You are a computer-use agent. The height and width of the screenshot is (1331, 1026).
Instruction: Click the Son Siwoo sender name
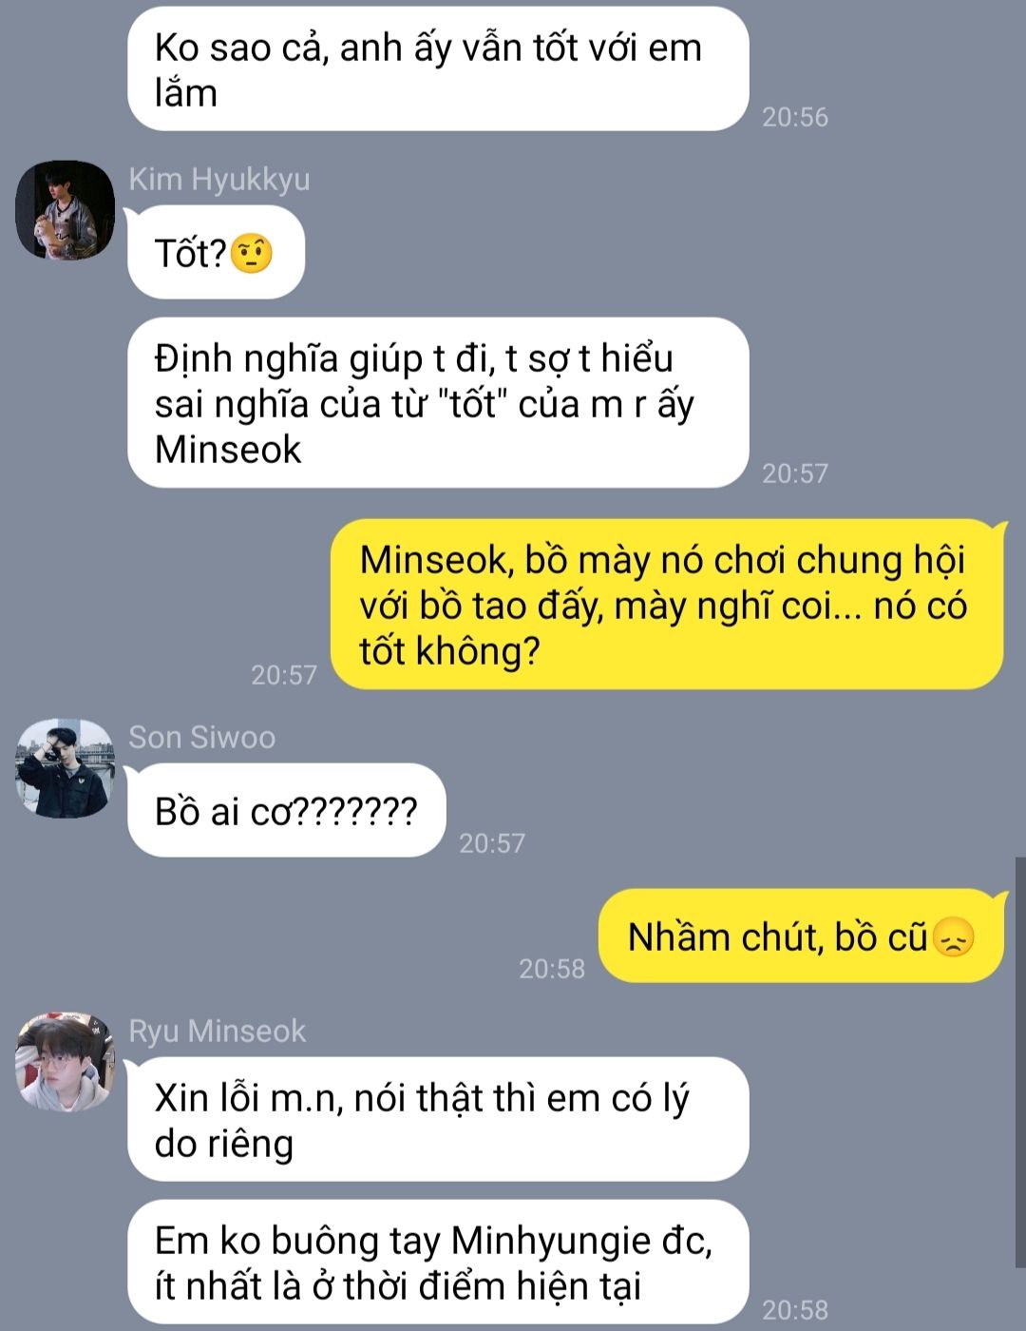tap(202, 737)
